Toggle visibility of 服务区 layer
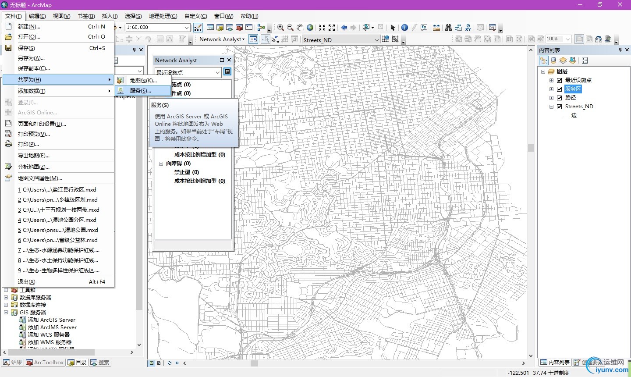This screenshot has height=377, width=631. point(559,89)
